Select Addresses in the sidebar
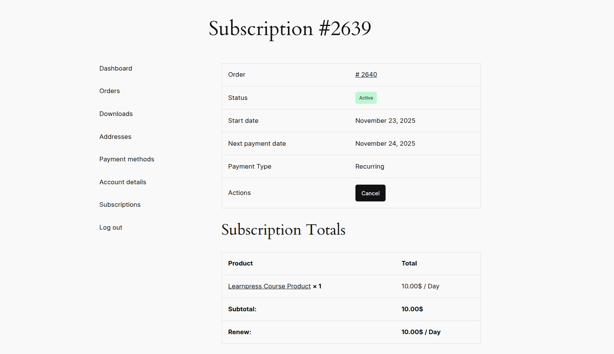614x354 pixels. 115,137
